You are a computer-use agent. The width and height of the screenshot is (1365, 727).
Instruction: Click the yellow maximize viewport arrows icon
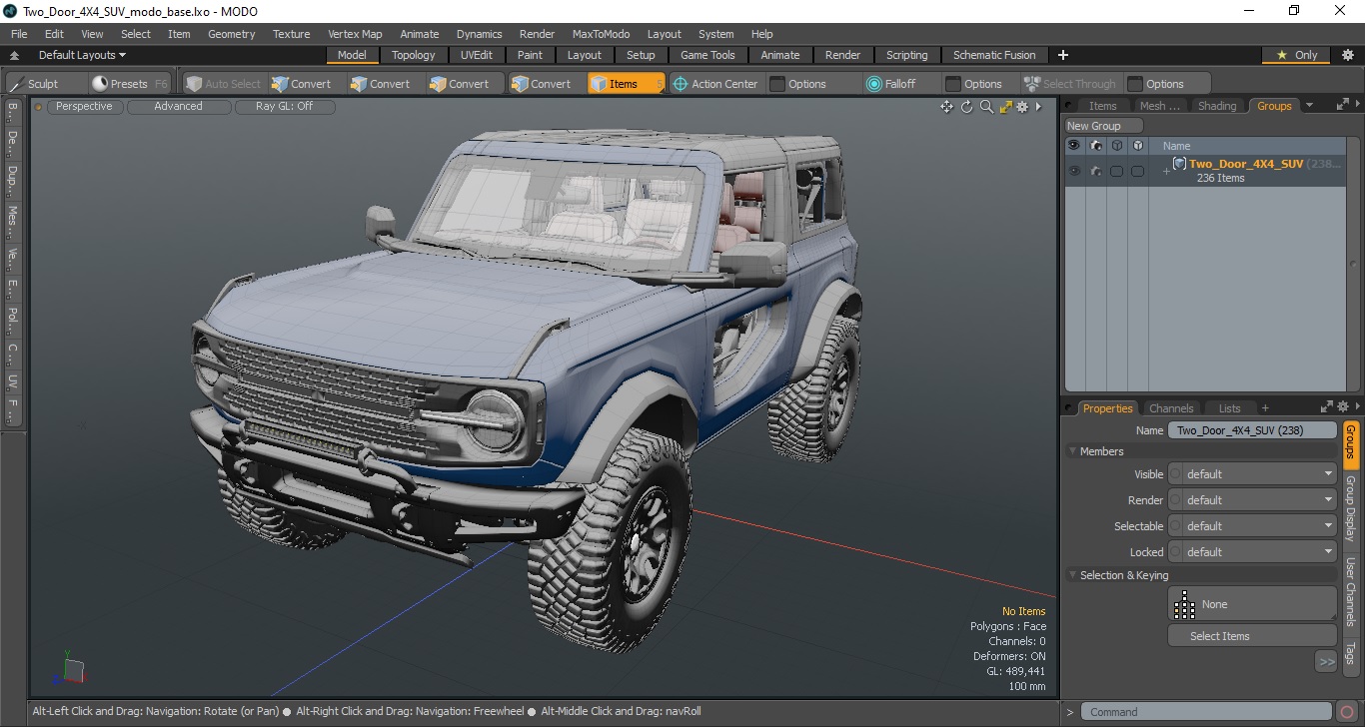pos(1005,107)
